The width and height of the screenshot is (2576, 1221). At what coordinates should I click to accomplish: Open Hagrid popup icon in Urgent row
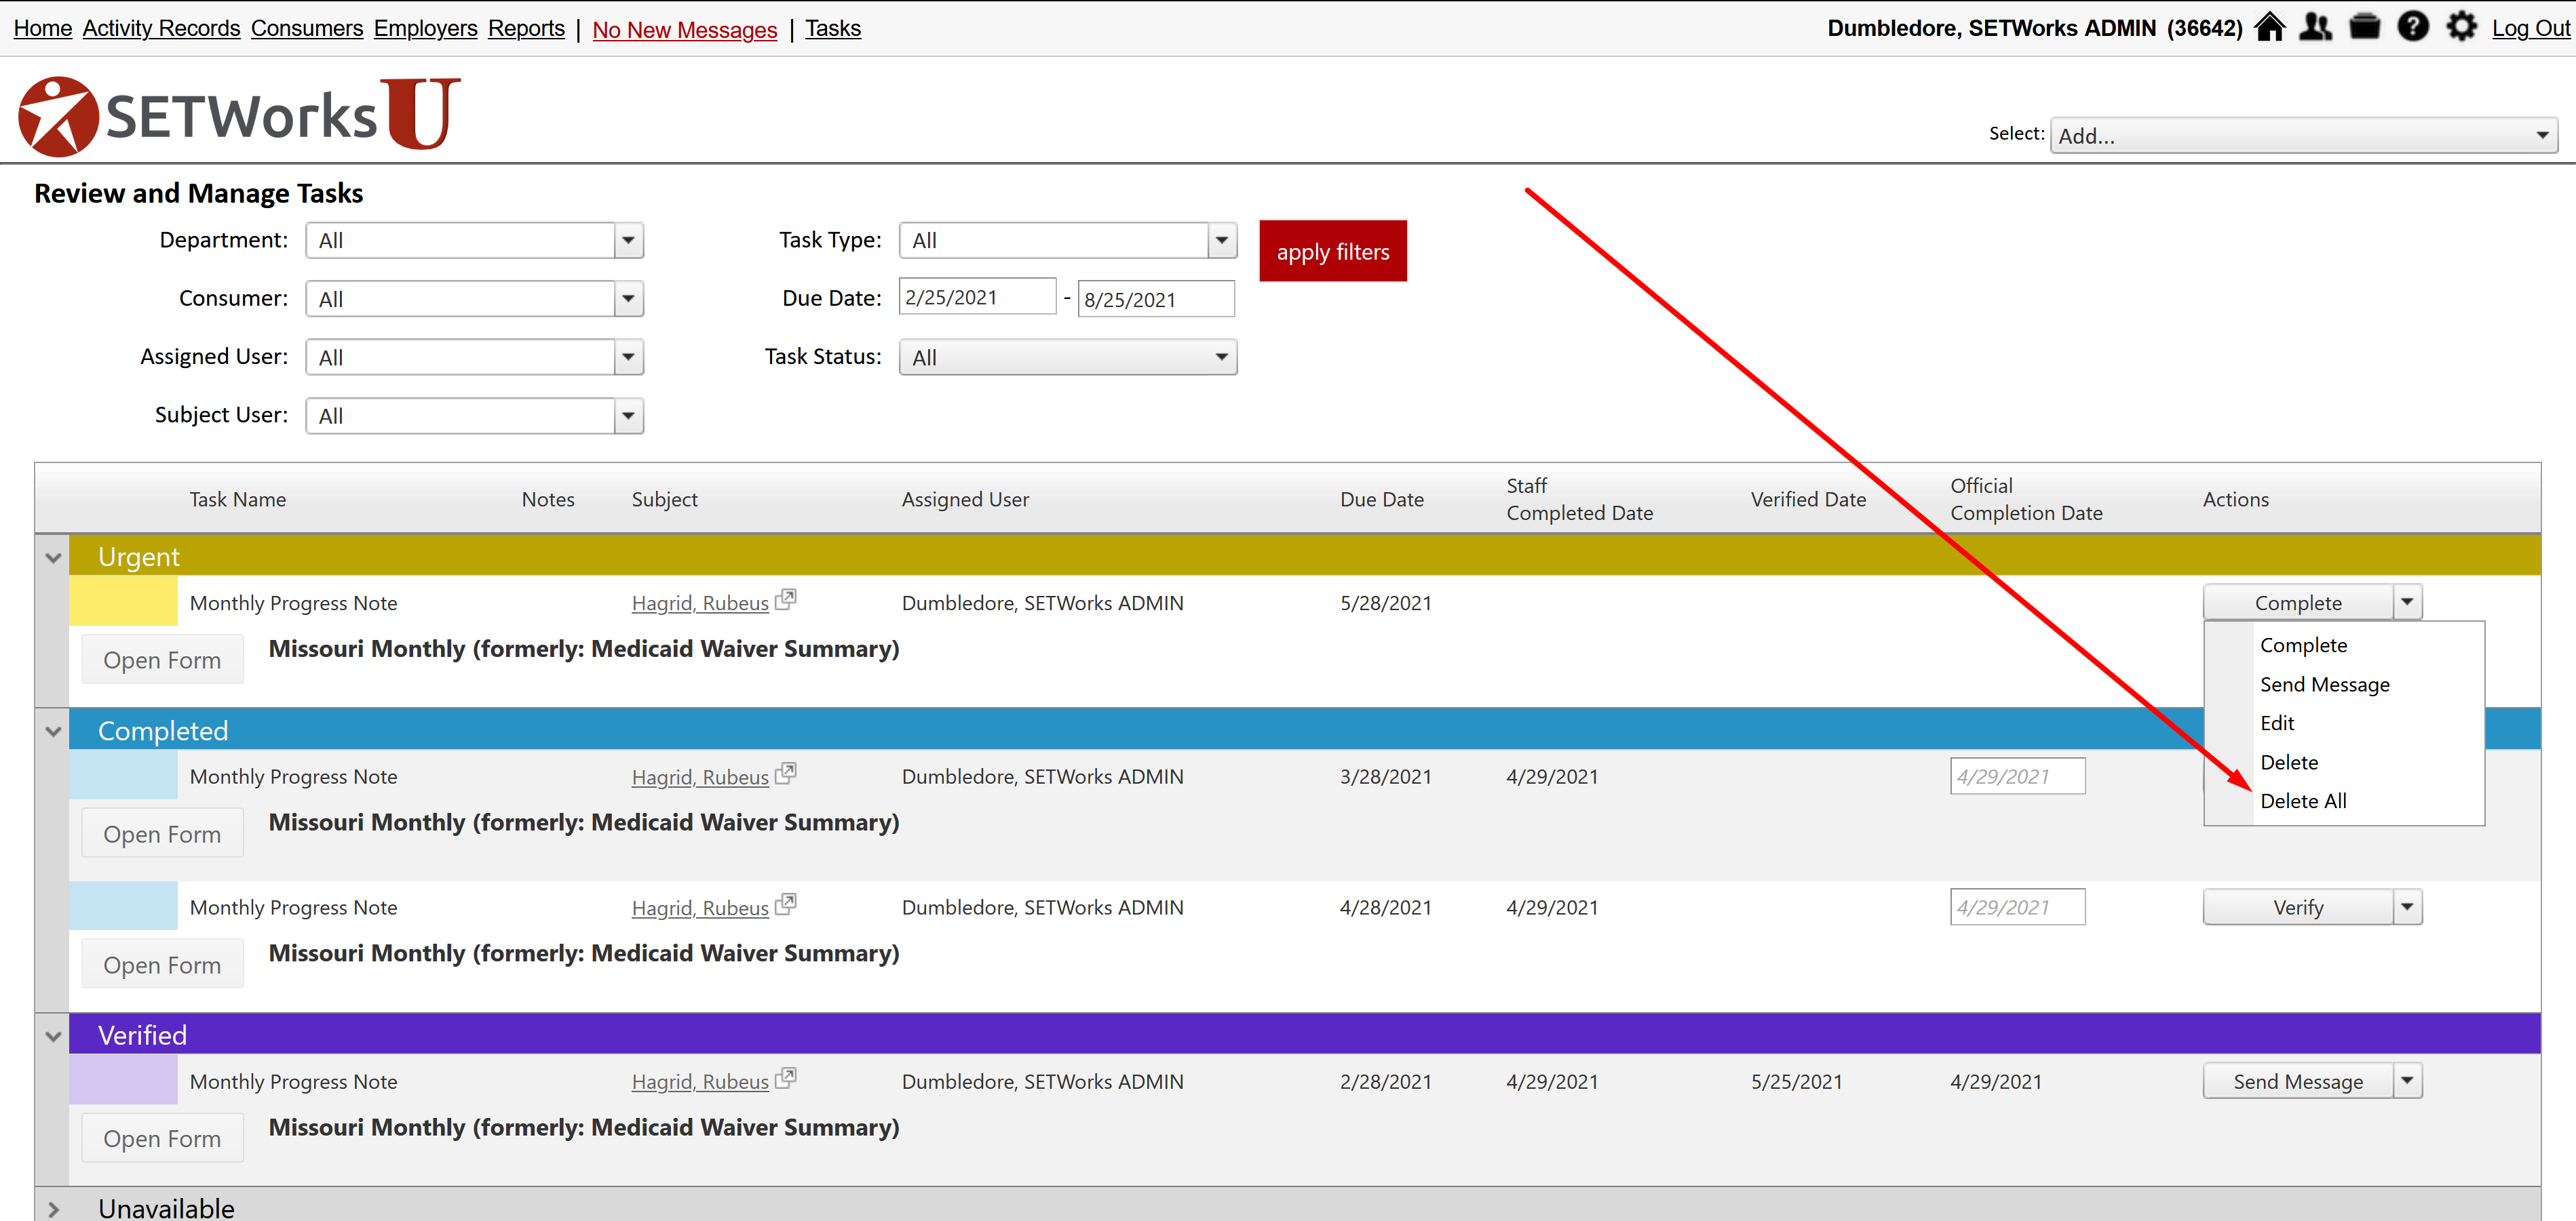coord(786,599)
